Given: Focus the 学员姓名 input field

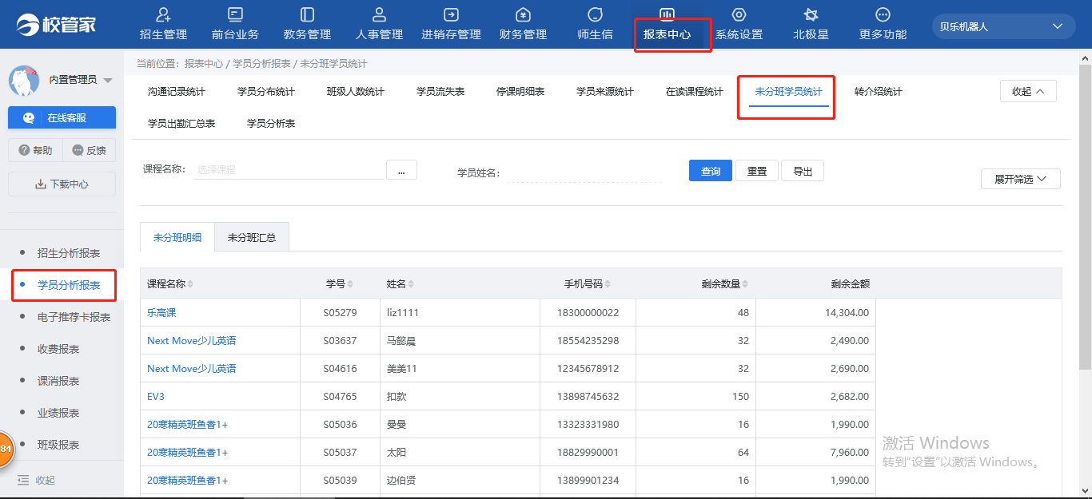Looking at the screenshot, I should pyautogui.click(x=584, y=172).
